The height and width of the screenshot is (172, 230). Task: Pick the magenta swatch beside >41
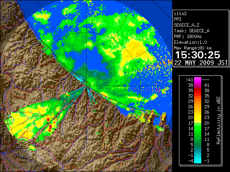tap(198, 80)
